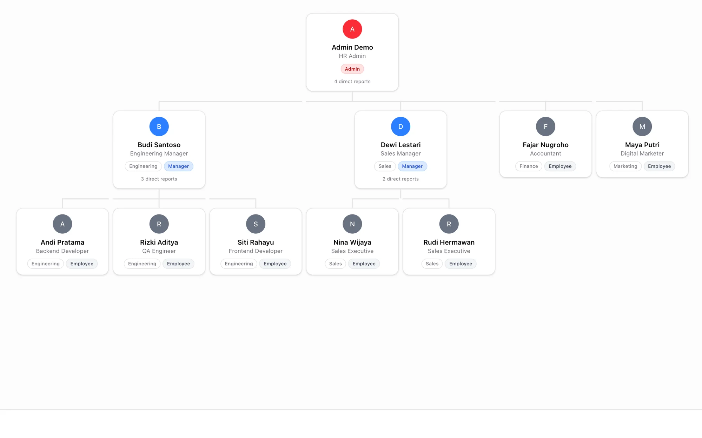Viewport: 702px width, 438px height.
Task: Click the red Admin role badge
Action: coord(352,69)
